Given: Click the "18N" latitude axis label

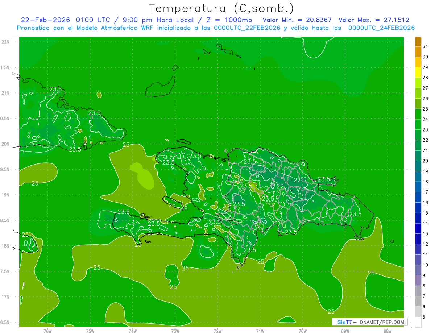Looking at the screenshot, I should (x=6, y=246).
